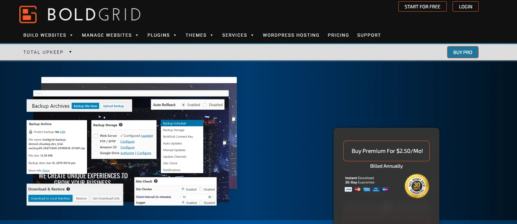Click the Visa Electron card icon
Screen dimensions: 517x224
[376, 189]
